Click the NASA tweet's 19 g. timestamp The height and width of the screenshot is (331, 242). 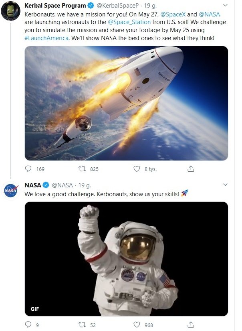(x=85, y=185)
